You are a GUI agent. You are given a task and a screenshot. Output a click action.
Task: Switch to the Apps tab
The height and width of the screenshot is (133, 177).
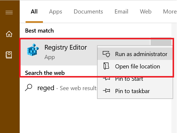click(x=56, y=11)
